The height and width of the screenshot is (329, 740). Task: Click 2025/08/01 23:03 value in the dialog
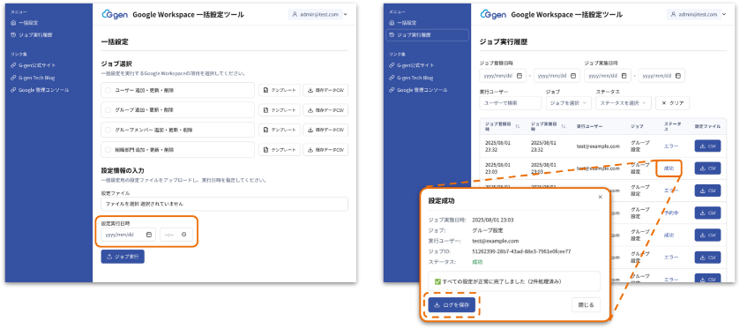pos(493,220)
